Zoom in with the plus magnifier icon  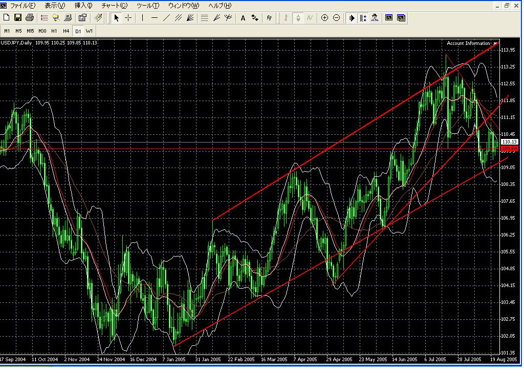(324, 18)
